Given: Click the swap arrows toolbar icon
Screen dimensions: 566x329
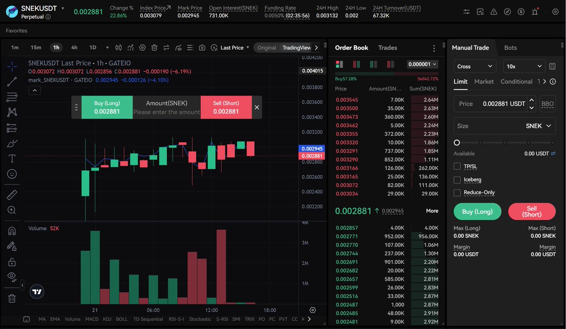Looking at the screenshot, I should [x=166, y=48].
